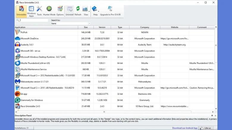This screenshot has height=130, width=232.
Task: Open the Search by Name combo box
Action: (x=70, y=23)
